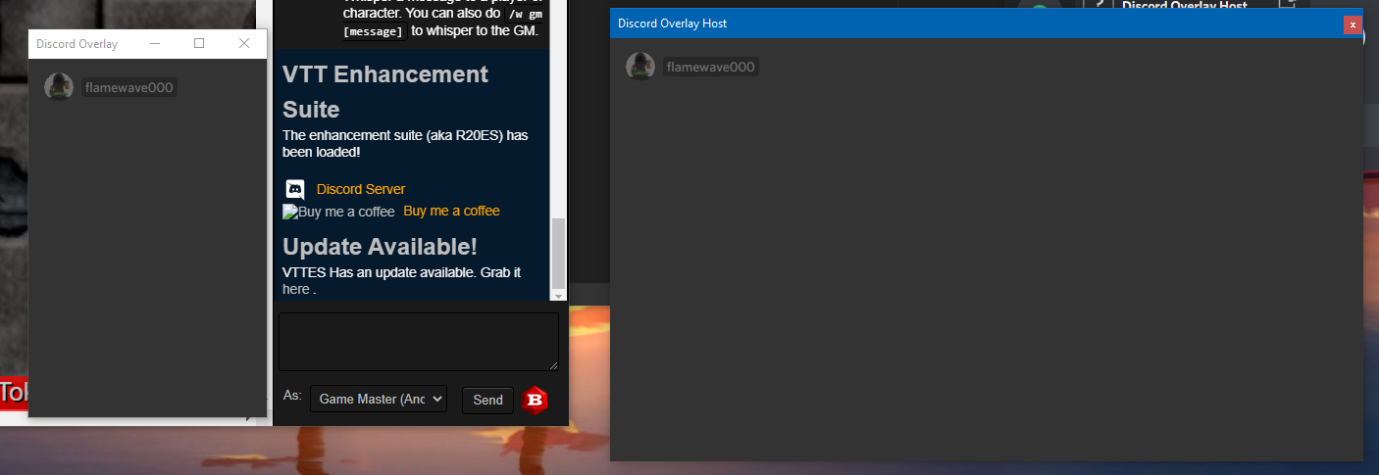Open the Discord Server link
This screenshot has width=1379, height=475.
(x=361, y=189)
